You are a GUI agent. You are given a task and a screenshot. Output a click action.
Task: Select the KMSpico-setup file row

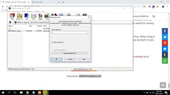(x=29, y=31)
